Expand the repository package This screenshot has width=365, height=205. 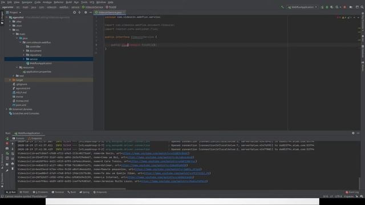(23, 55)
